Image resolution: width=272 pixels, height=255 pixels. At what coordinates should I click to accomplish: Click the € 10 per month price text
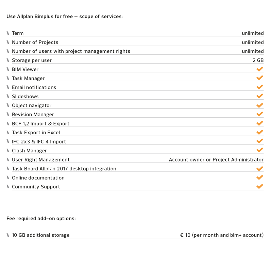coord(222,235)
